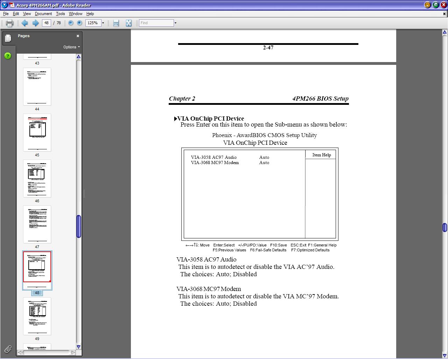Click the document vertical scroll handle
This screenshot has height=359, width=448.
[444, 228]
